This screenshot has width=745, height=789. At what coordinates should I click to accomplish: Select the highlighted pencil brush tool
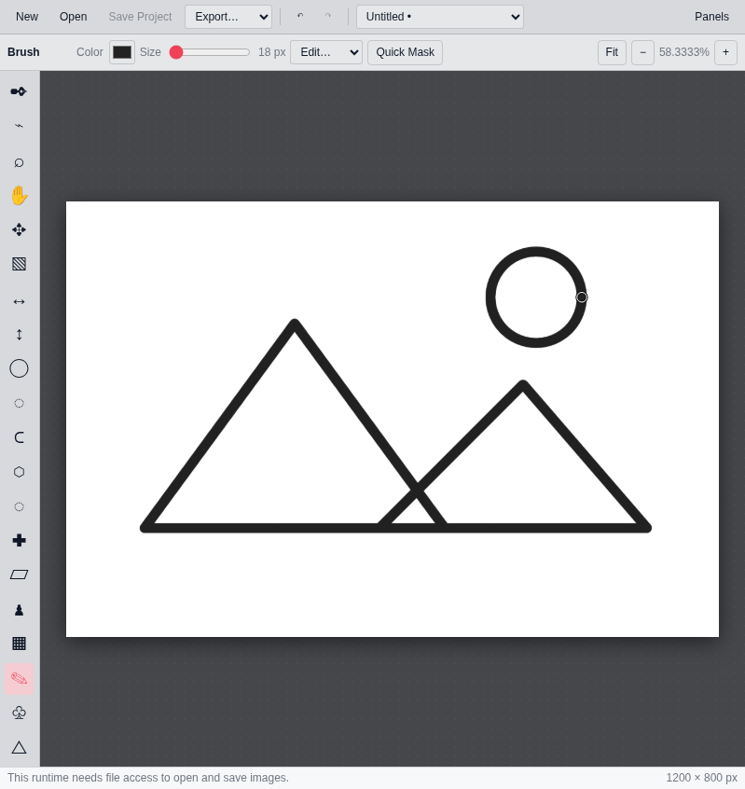tap(19, 679)
